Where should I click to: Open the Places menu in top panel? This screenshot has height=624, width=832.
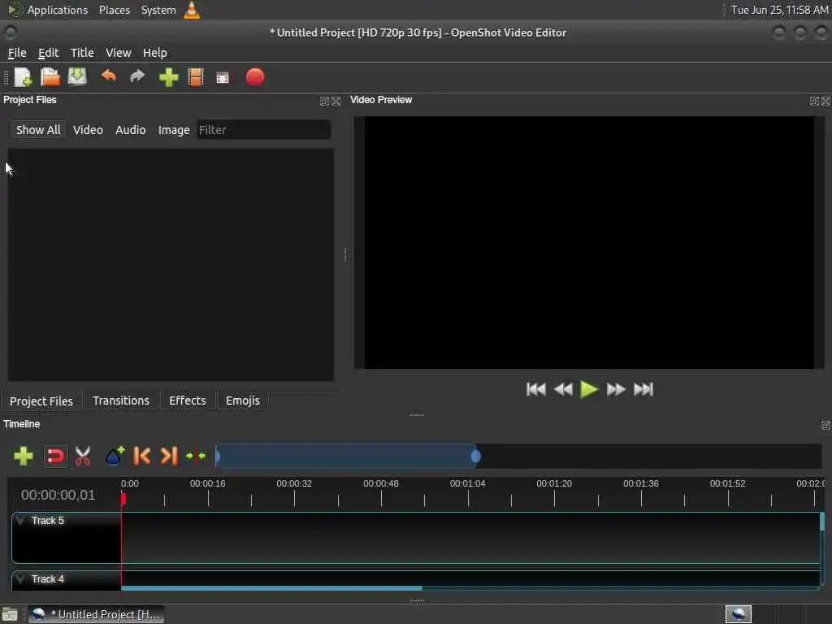pos(115,10)
